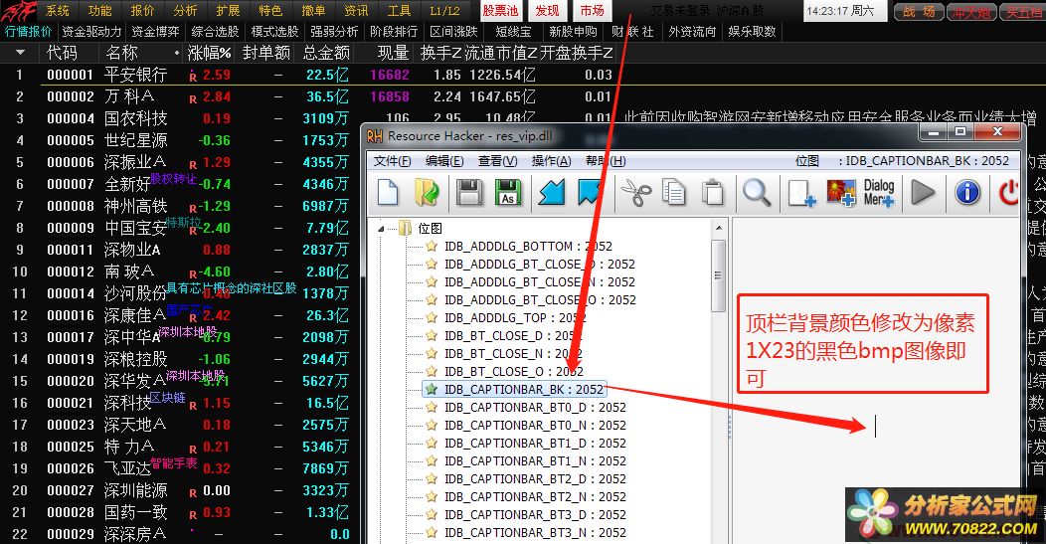Click the Resource Hacker tree scroll-up arrow
The image size is (1046, 544).
[719, 229]
